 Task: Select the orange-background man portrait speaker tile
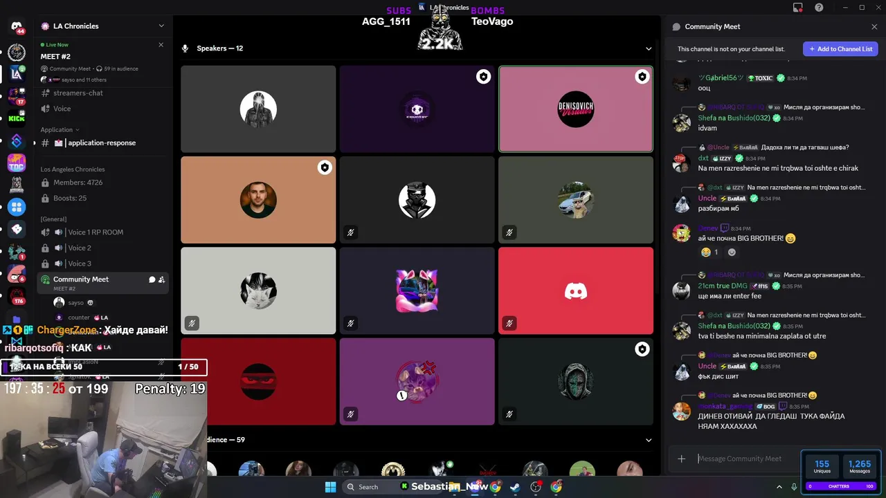click(258, 200)
